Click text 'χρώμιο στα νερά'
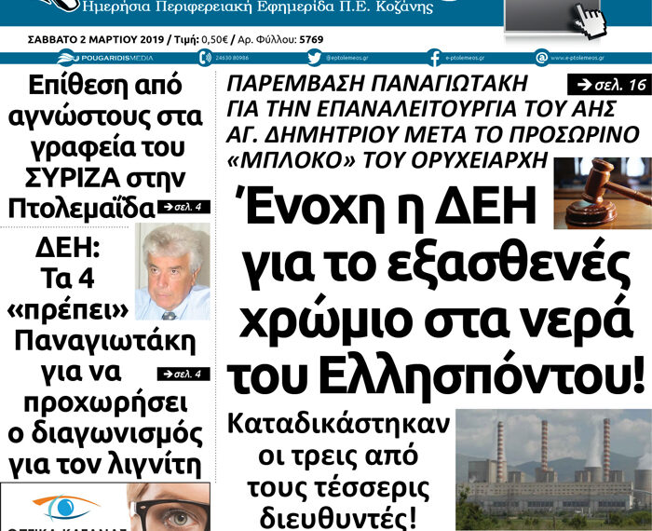652x531 pixels. click(x=437, y=320)
